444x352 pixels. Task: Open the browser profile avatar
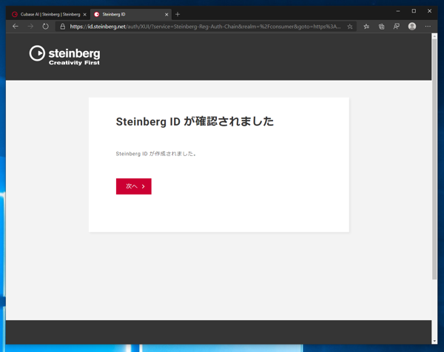[x=412, y=27]
